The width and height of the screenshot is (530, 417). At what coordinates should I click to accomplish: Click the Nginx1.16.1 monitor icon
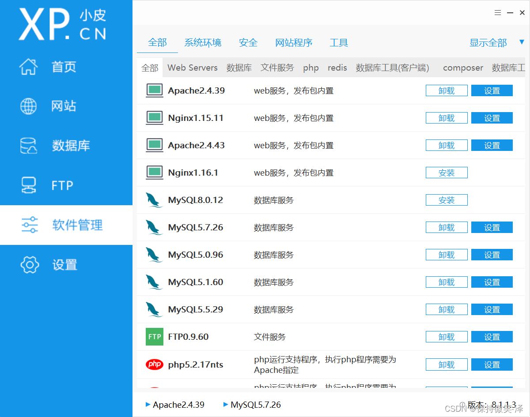click(155, 173)
